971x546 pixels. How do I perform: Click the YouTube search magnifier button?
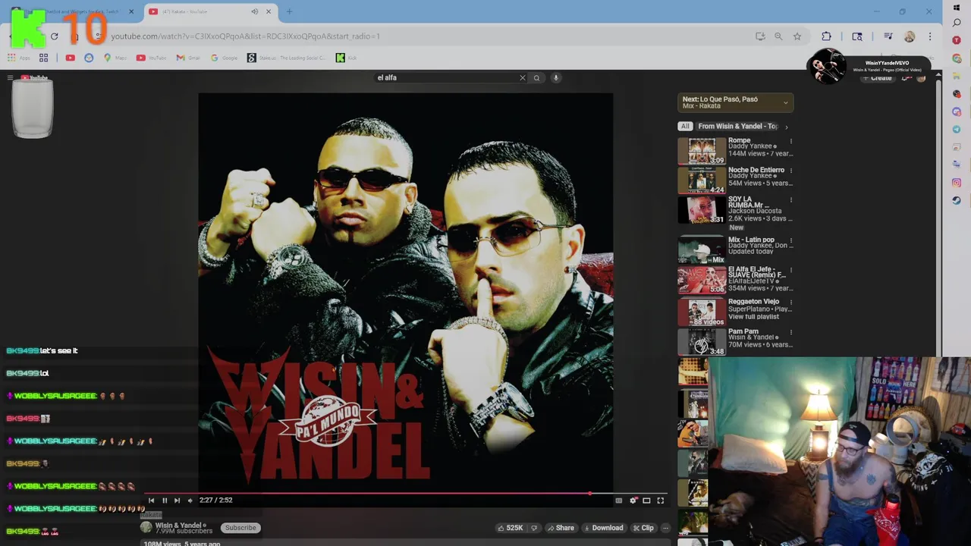(x=536, y=77)
